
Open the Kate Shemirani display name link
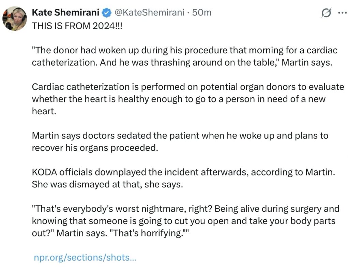click(x=65, y=13)
